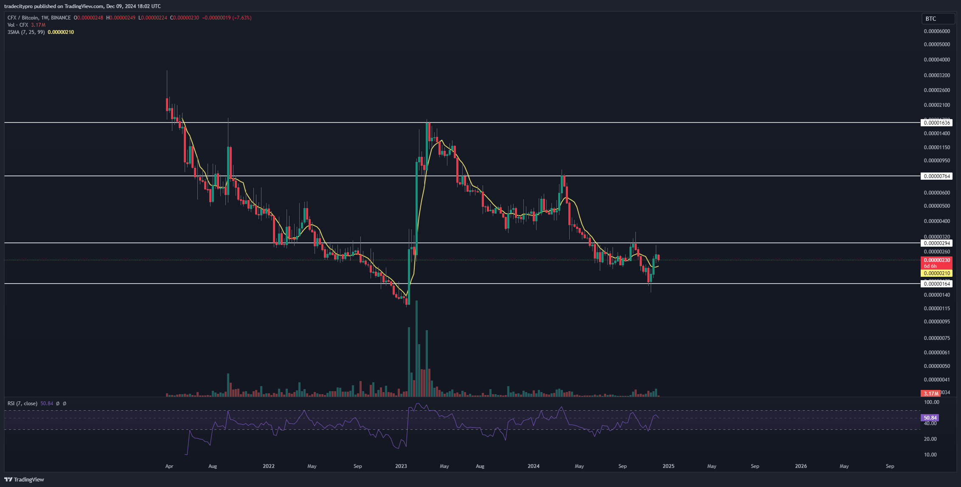The image size is (961, 487).
Task: Click the 2026 label on time axis
Action: [x=801, y=466]
